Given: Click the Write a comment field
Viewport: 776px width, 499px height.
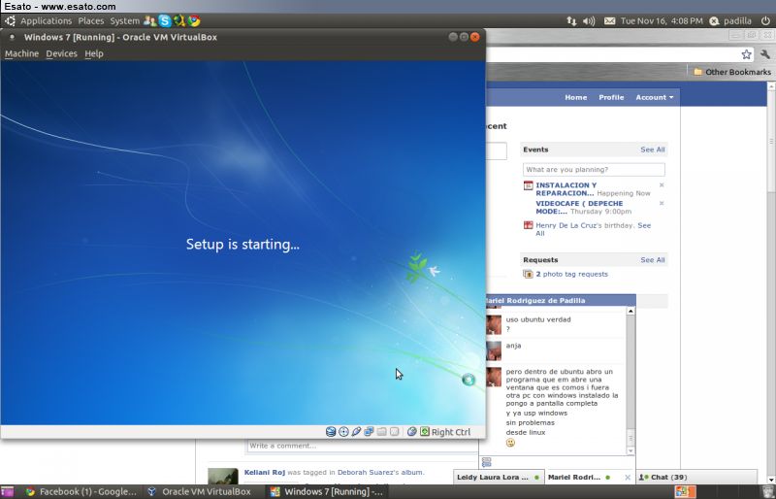Looking at the screenshot, I should coord(362,446).
